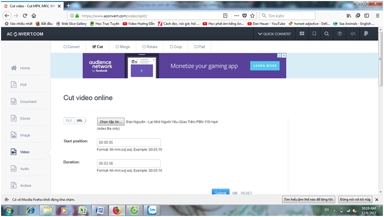The image size is (384, 217).
Task: Click the help question mark icon
Action: (x=340, y=34)
